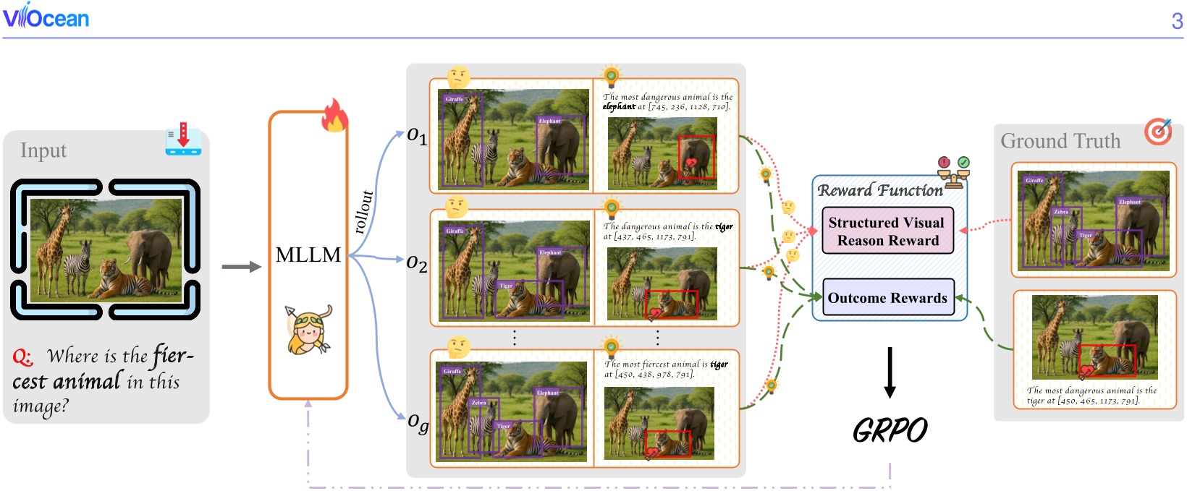Click the lightbulb icon on top rollout answer
1187x491 pixels.
[x=612, y=75]
